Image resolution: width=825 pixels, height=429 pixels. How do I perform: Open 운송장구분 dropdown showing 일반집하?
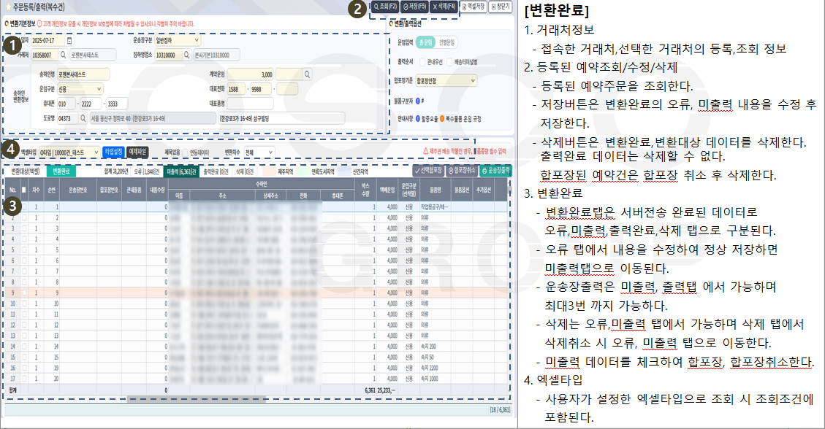point(178,40)
